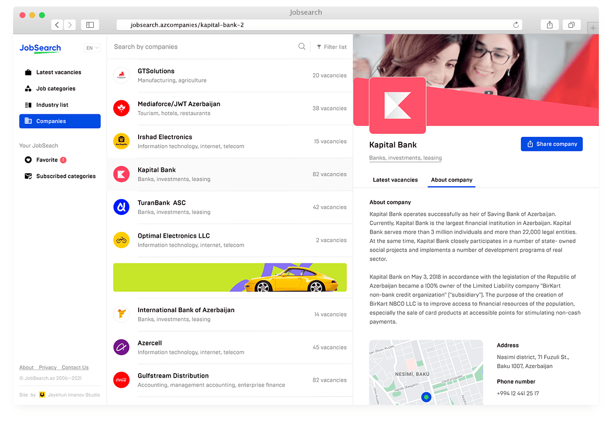The width and height of the screenshot is (612, 423).
Task: Click the Optimal Electronics LLC logo
Action: click(122, 240)
